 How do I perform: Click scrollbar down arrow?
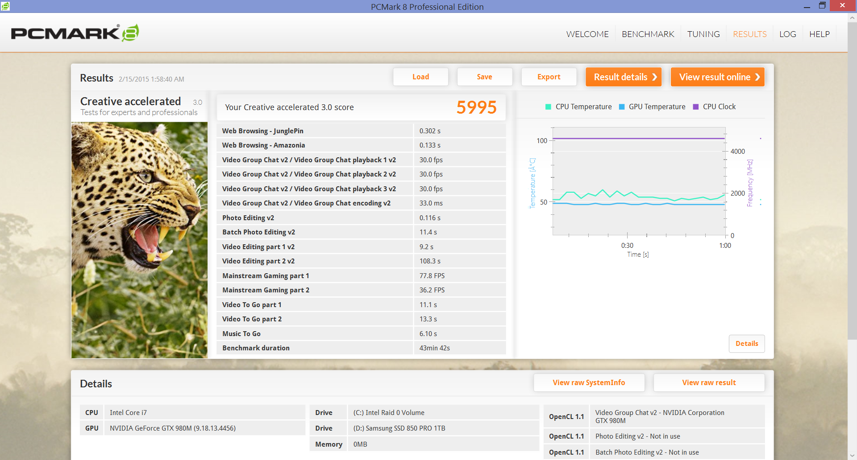coord(852,455)
